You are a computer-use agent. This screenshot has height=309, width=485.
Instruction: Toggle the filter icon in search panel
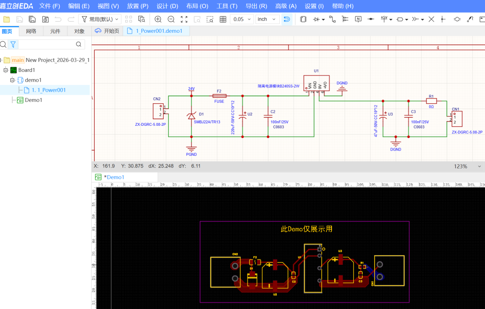click(13, 44)
